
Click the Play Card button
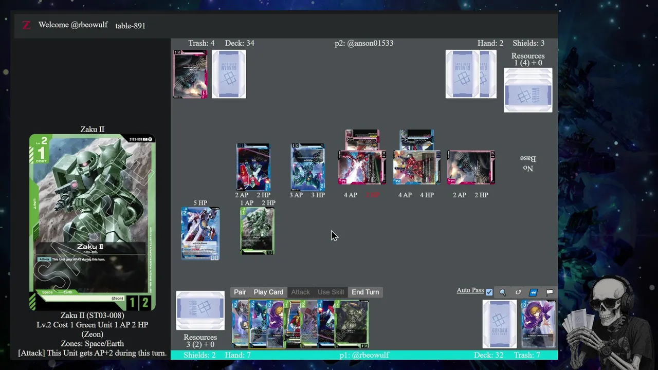tap(268, 292)
